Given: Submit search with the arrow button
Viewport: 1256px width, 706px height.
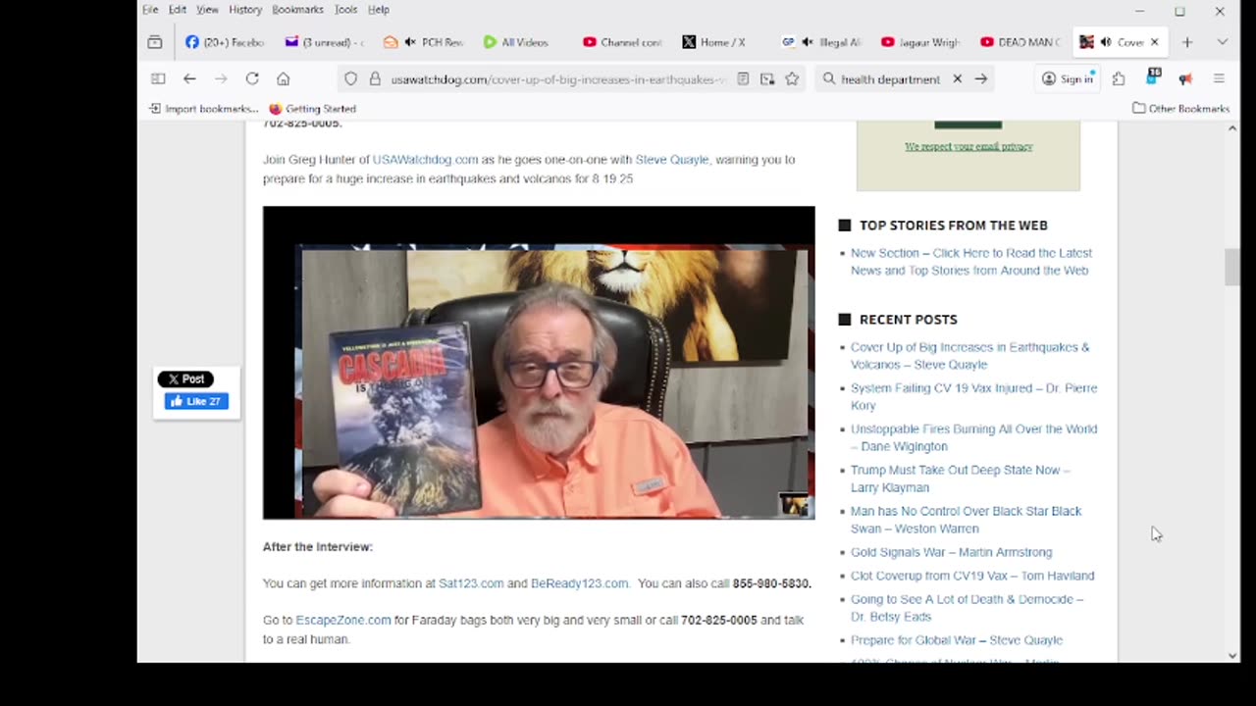Looking at the screenshot, I should (x=980, y=78).
